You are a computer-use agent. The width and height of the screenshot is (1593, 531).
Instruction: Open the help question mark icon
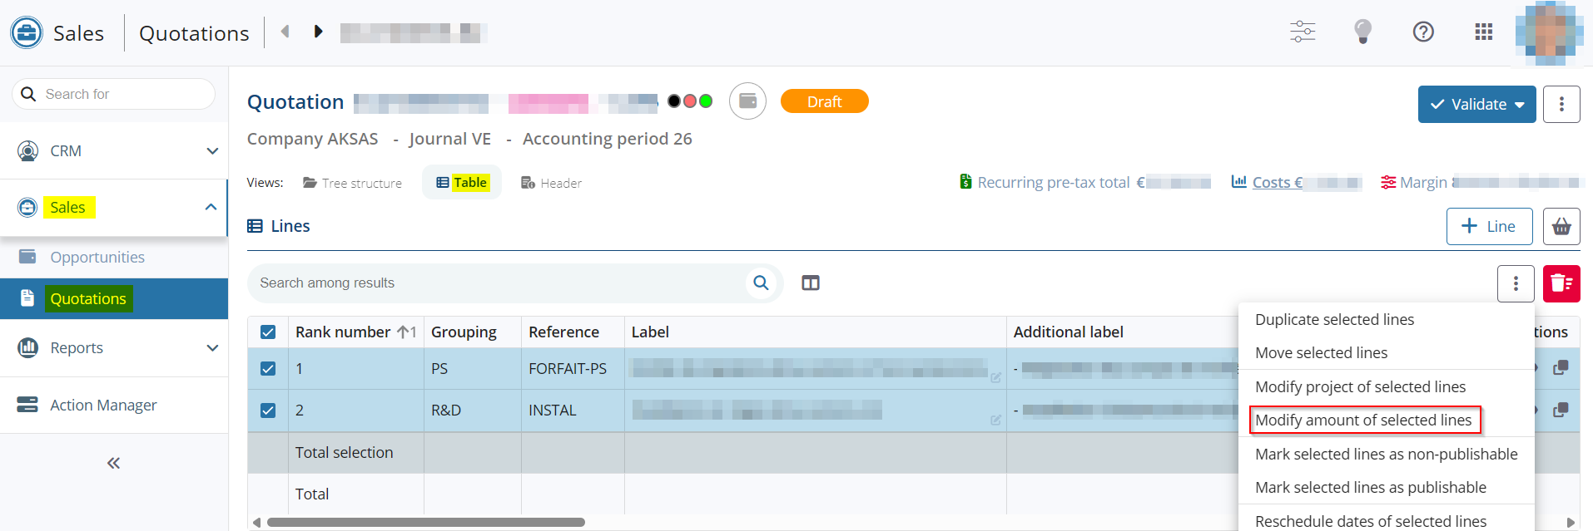pos(1423,32)
